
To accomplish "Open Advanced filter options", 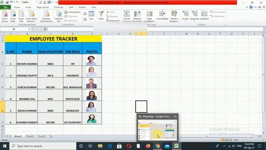I will [x=113, y=20].
